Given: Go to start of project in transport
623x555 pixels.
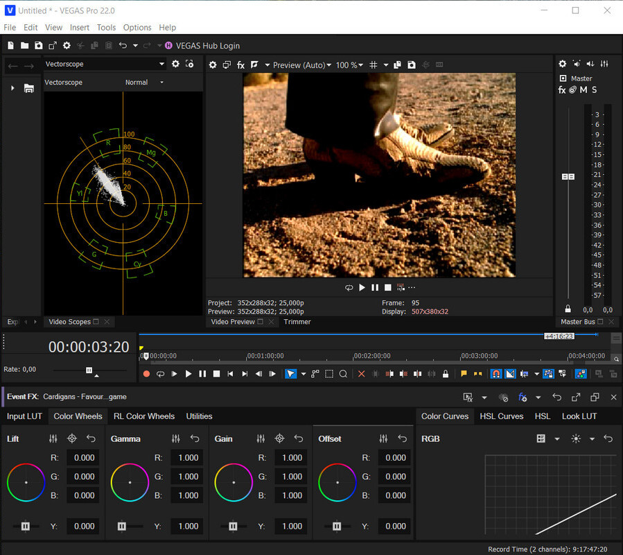Looking at the screenshot, I should 231,374.
